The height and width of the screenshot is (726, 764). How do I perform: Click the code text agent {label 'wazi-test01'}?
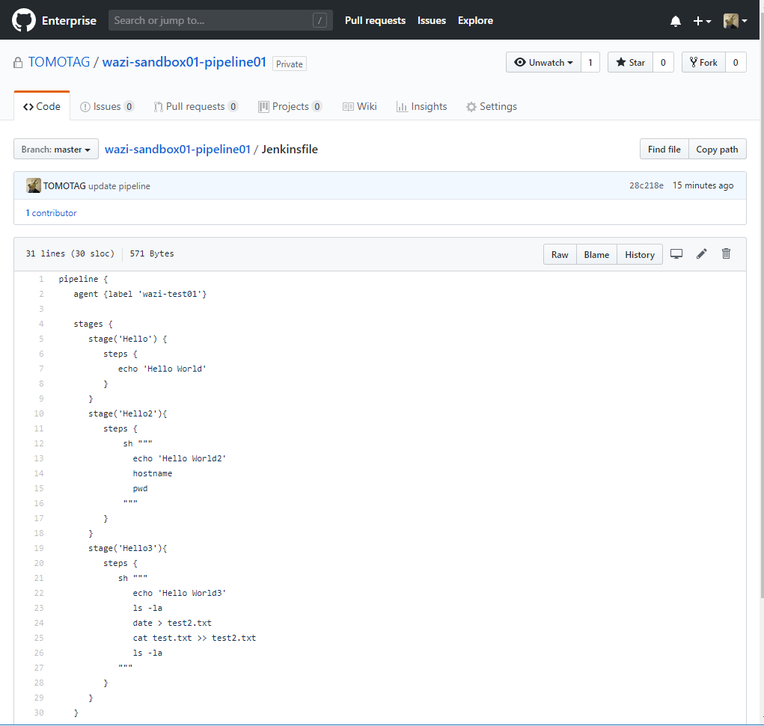pos(140,294)
